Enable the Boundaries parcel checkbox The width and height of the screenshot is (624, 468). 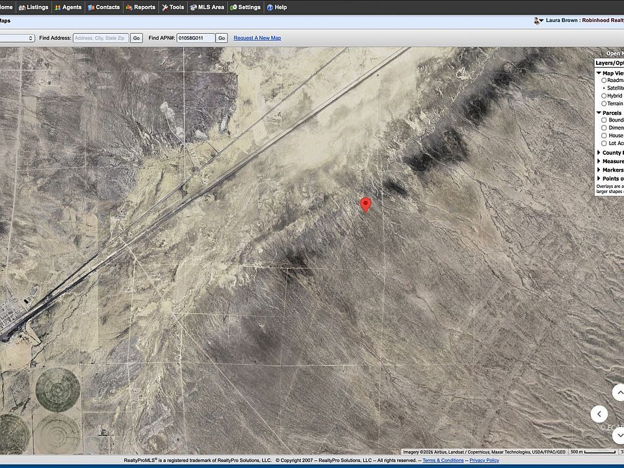604,120
